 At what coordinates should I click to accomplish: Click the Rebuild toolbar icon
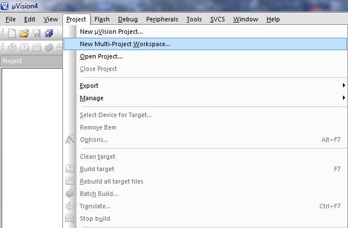click(37, 47)
